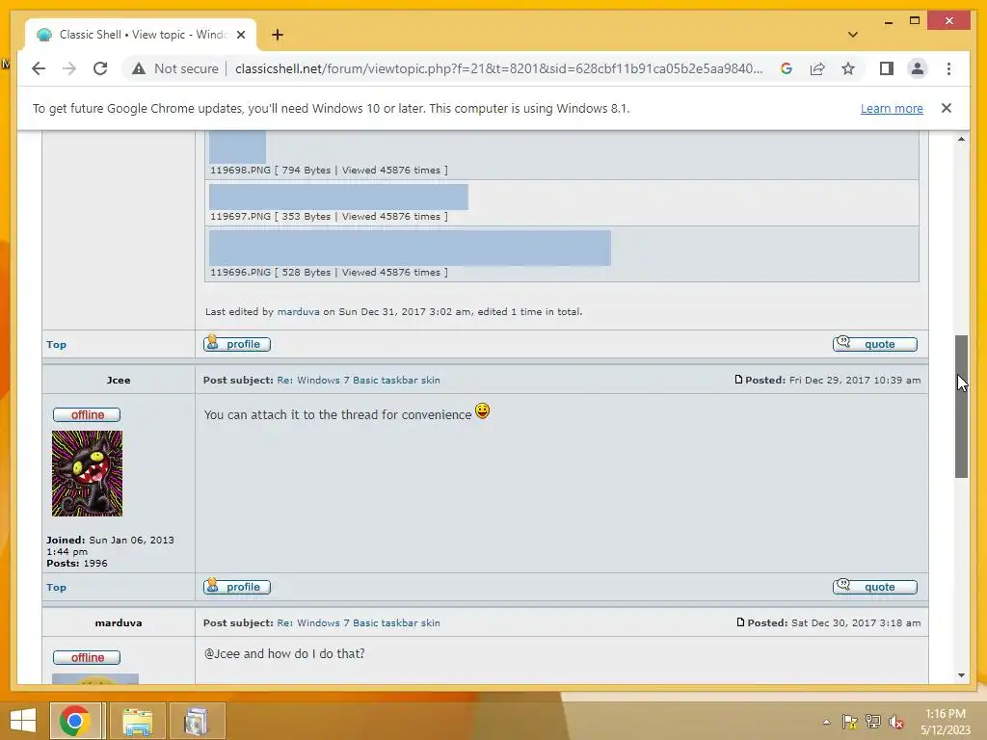Viewport: 987px width, 740px height.
Task: Open the third taskbar application icon
Action: [197, 721]
